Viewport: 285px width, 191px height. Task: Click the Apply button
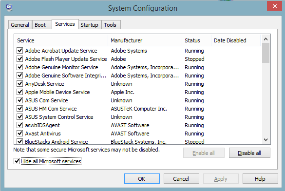[x=221, y=179]
